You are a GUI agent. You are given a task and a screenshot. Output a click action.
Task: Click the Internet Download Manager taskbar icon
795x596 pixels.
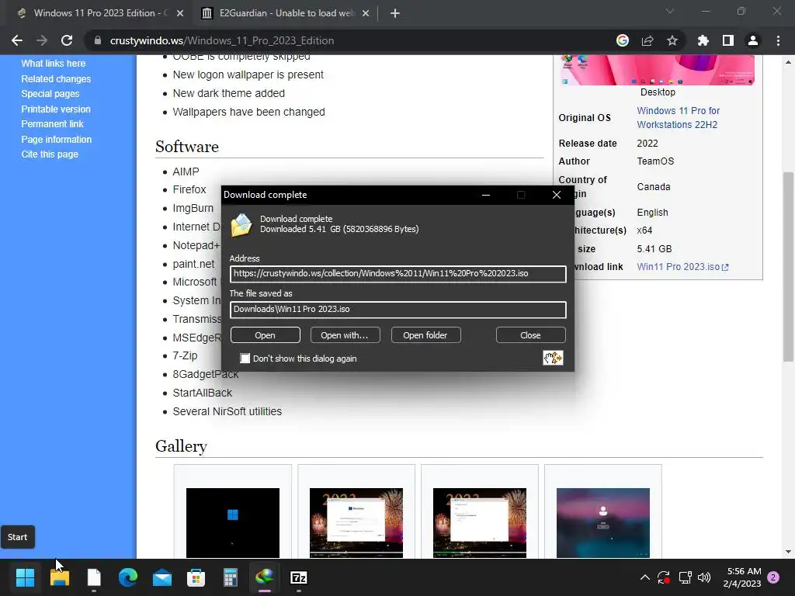point(264,577)
